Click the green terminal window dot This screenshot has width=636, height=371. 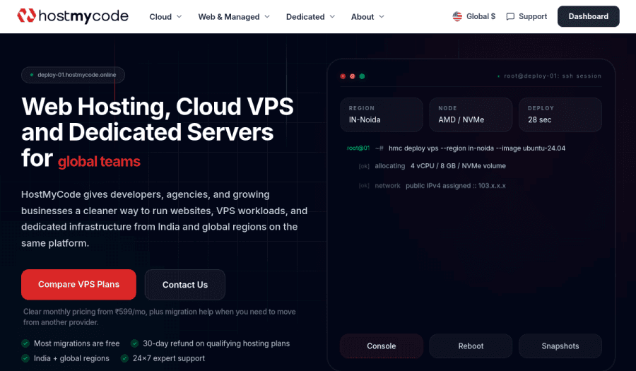click(363, 76)
